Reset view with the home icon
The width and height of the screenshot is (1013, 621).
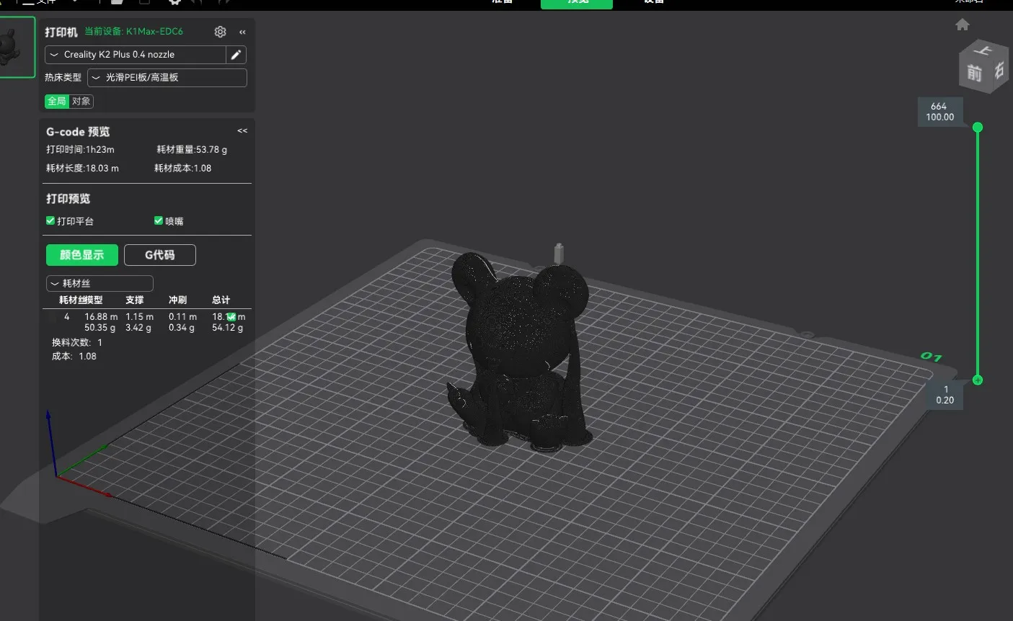pos(963,24)
